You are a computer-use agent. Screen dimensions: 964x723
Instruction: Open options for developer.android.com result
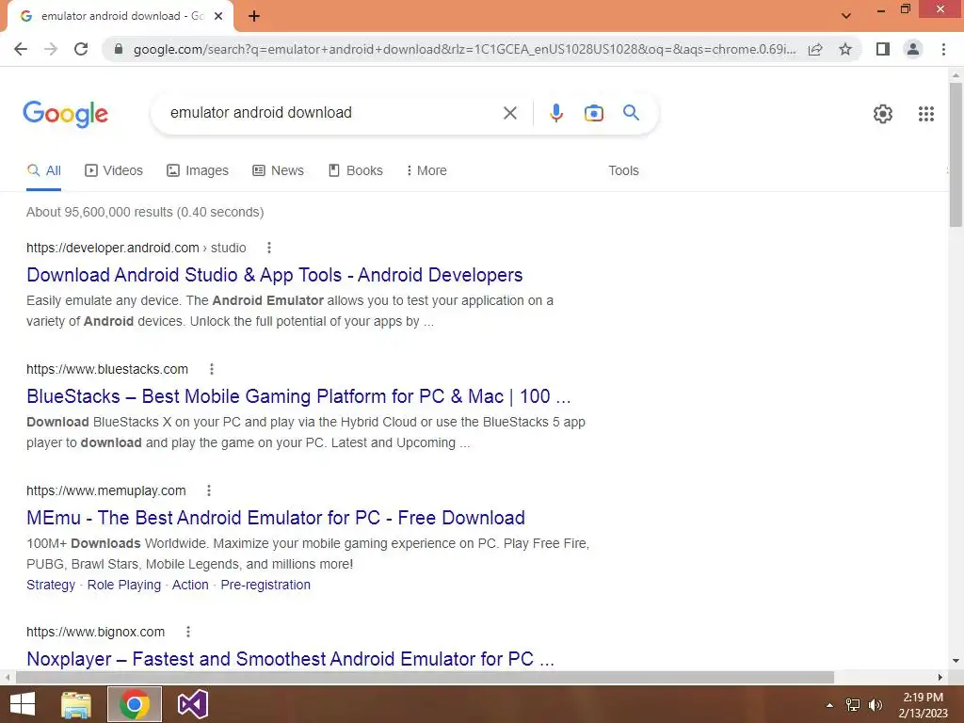(x=268, y=248)
